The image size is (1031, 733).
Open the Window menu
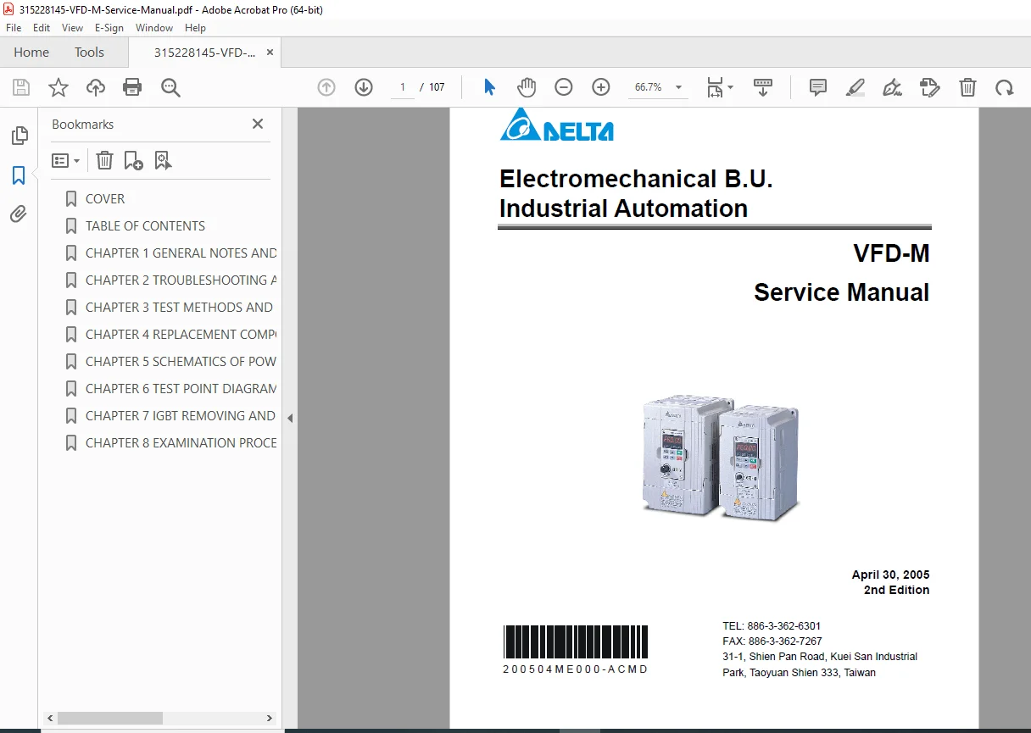click(x=154, y=28)
